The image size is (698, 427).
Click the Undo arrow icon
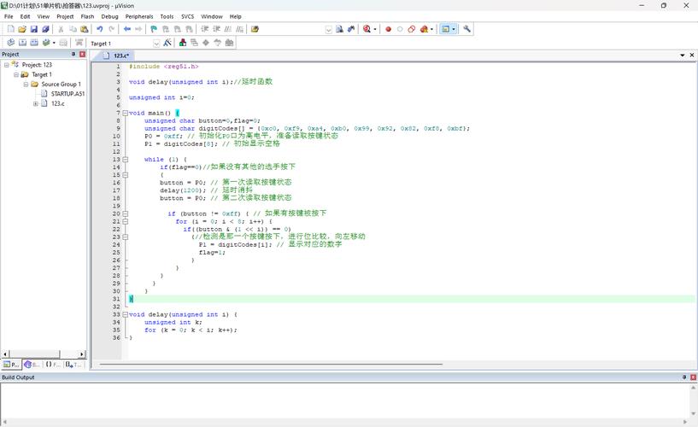click(x=100, y=29)
